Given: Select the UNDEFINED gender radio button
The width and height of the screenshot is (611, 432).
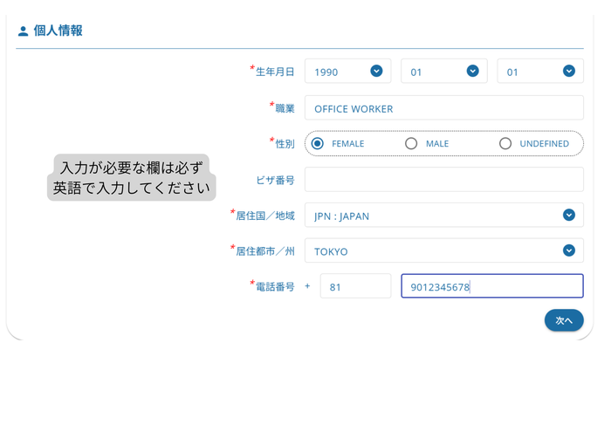Looking at the screenshot, I should [x=505, y=143].
